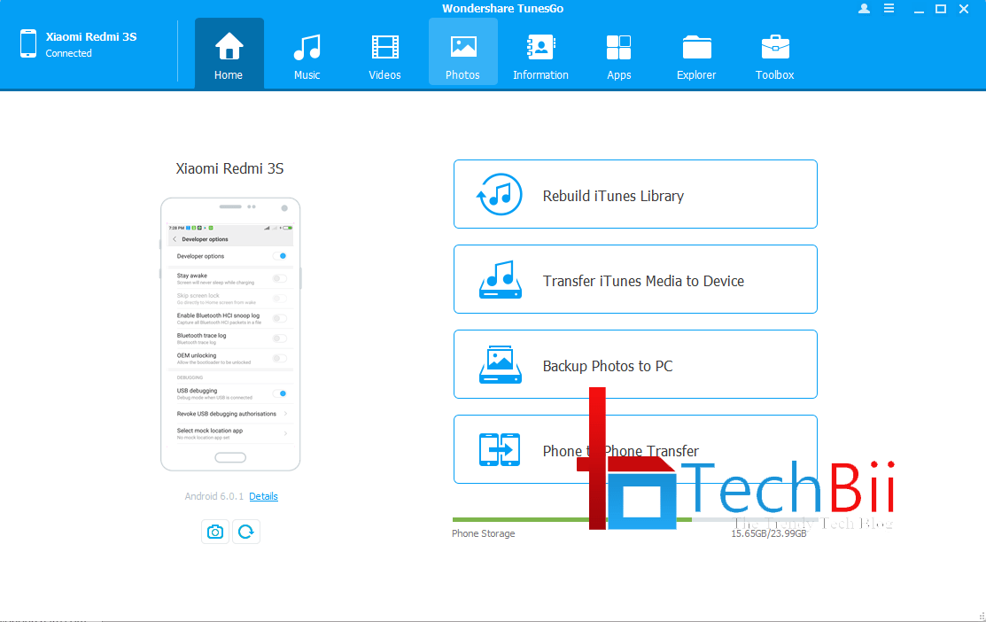
Task: Toggle OEM unlocking switch in phone preview
Action: point(281,359)
